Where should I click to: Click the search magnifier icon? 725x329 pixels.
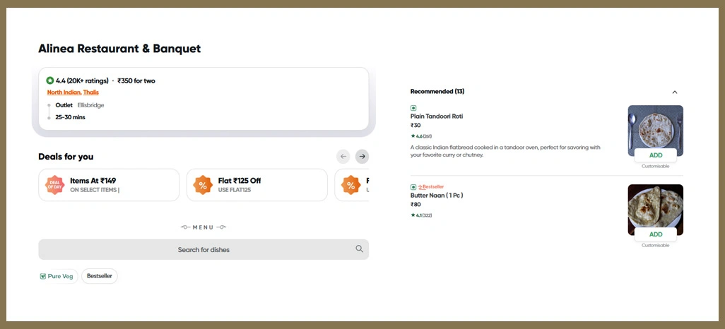pyautogui.click(x=360, y=249)
